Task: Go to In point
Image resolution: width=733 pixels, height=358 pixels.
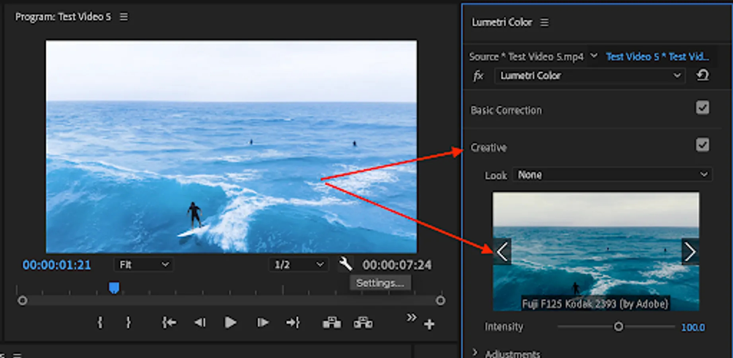Action: (169, 323)
